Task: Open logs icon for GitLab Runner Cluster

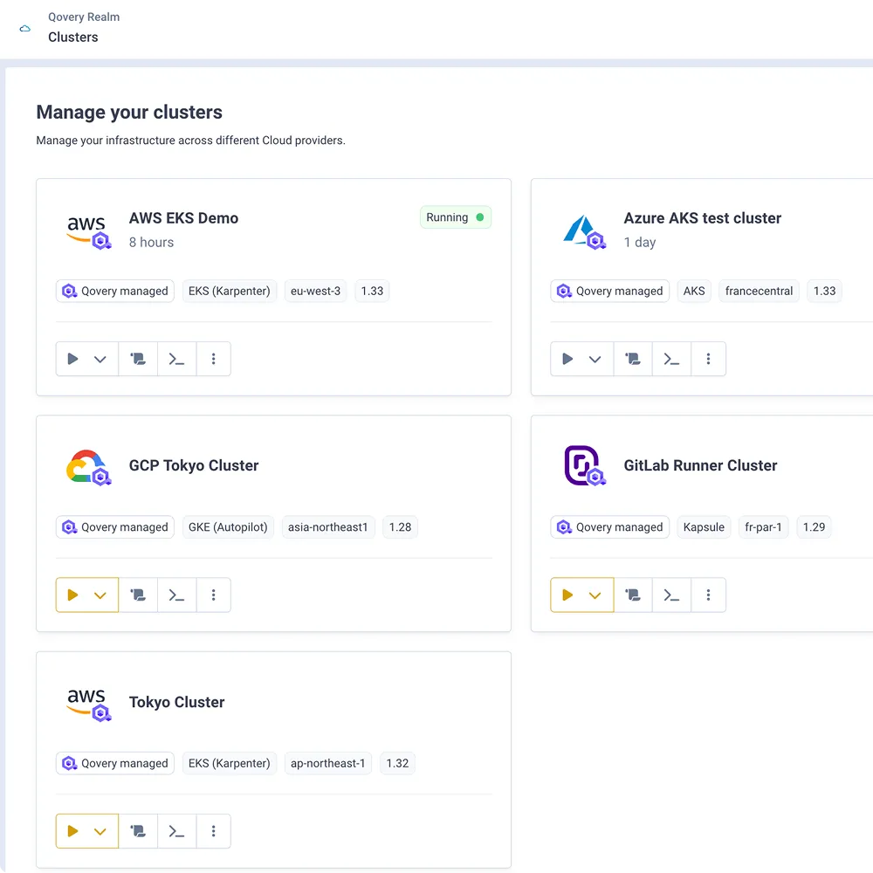Action: point(633,595)
